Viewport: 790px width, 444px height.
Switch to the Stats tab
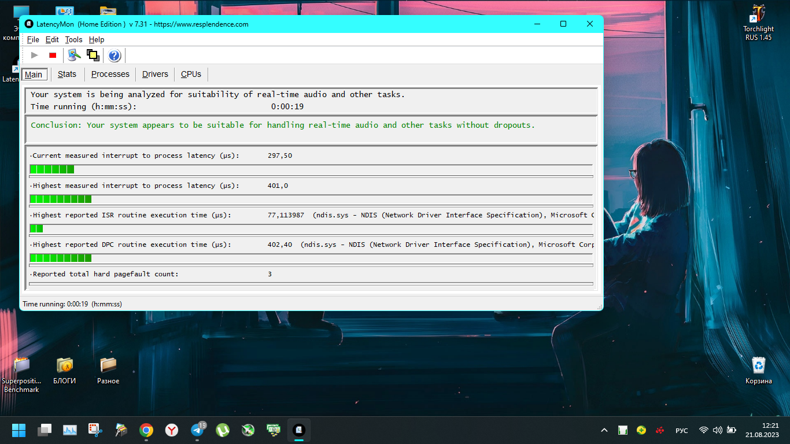(x=67, y=74)
